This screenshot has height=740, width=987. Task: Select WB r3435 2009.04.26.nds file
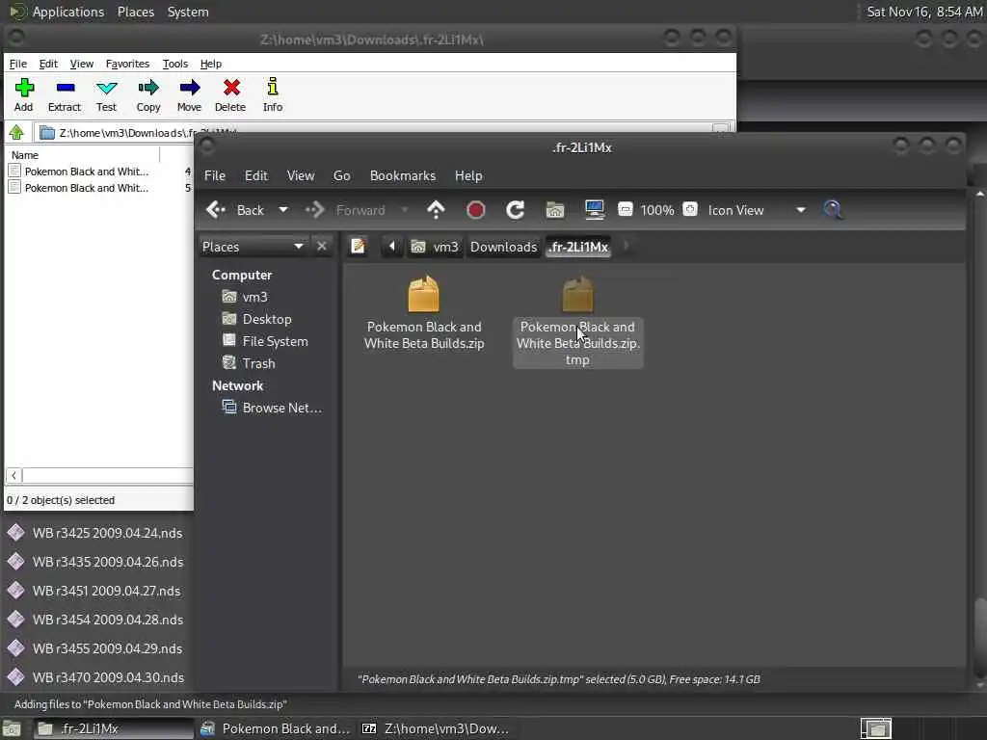(95, 562)
